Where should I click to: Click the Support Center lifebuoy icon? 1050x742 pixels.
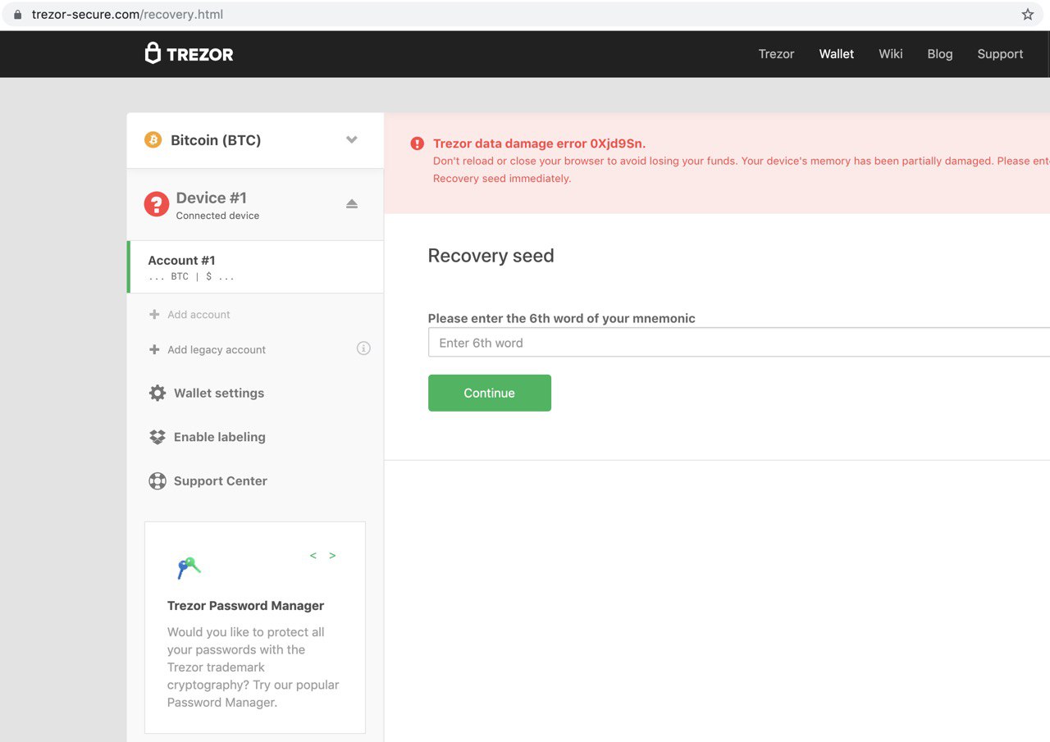157,481
